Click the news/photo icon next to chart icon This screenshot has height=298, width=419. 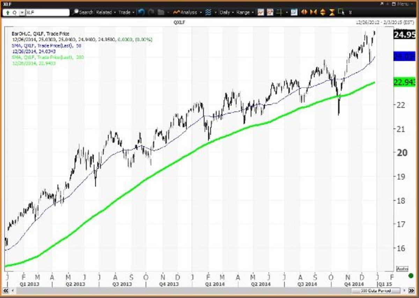coord(270,12)
